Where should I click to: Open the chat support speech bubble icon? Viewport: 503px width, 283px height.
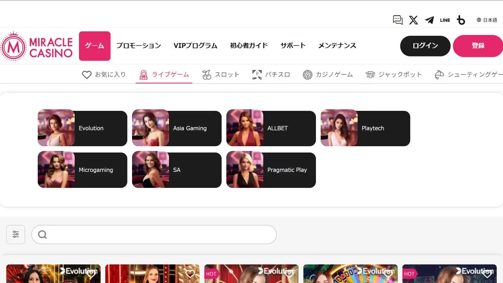398,20
